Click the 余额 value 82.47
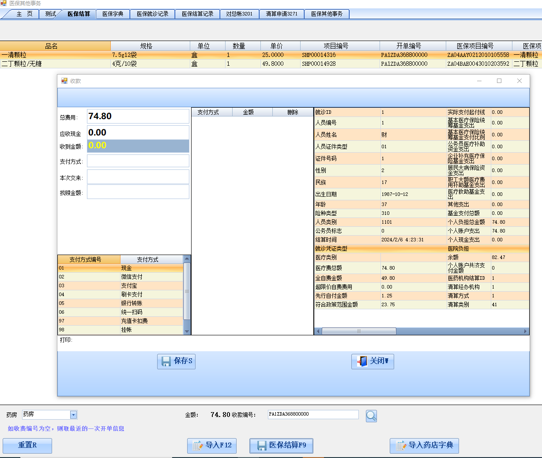 (499, 258)
